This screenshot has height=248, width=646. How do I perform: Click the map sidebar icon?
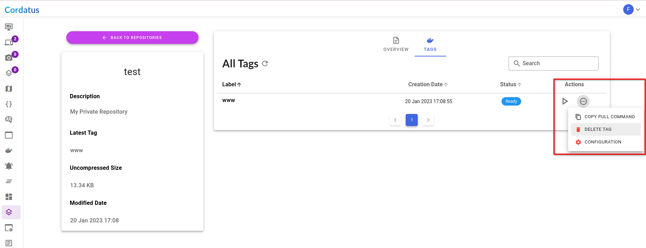pos(9,89)
